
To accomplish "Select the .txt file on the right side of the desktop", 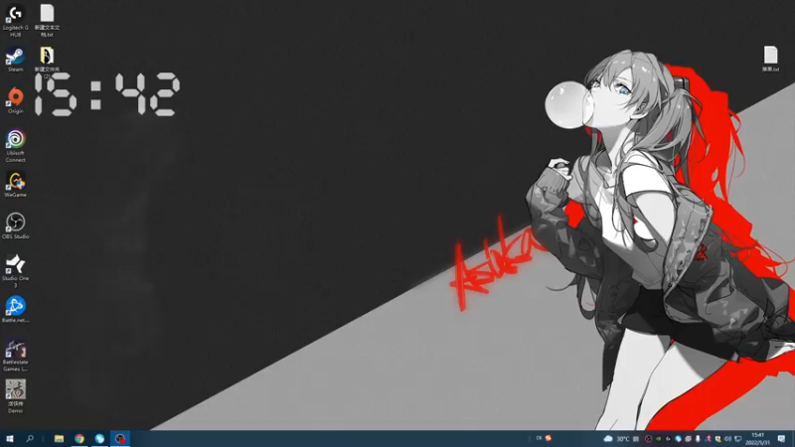I will (771, 59).
